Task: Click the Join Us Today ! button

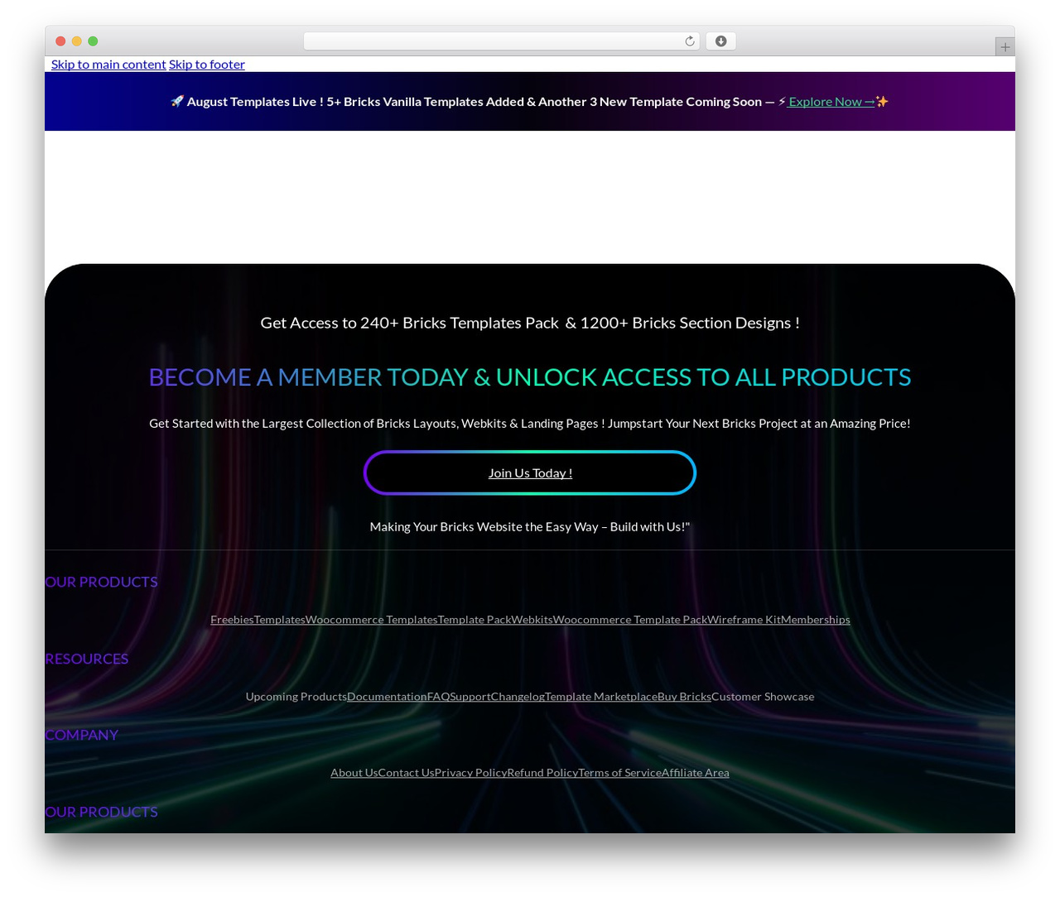Action: coord(530,472)
